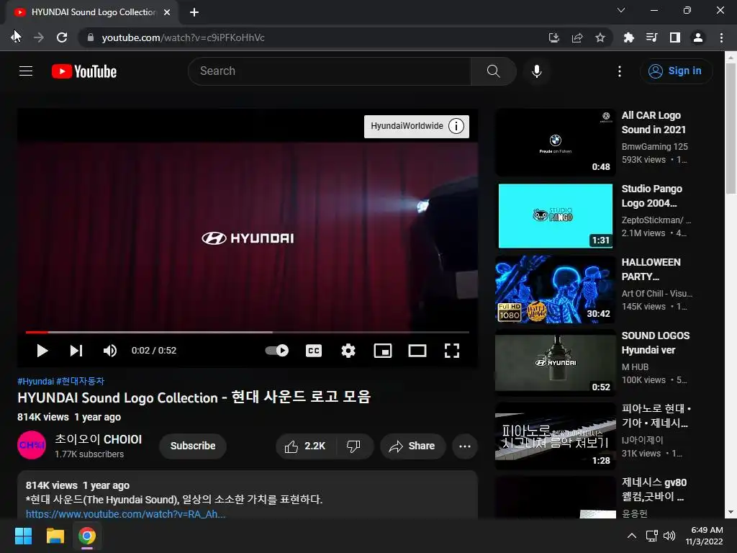Open File Explorer from taskbar
The width and height of the screenshot is (737, 553).
click(55, 536)
